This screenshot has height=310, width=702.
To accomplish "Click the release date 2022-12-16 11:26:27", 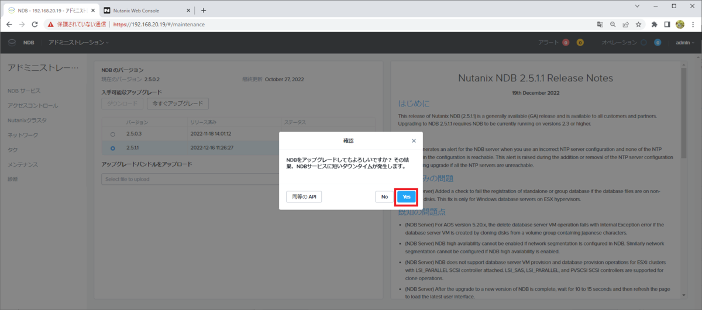I will [211, 148].
